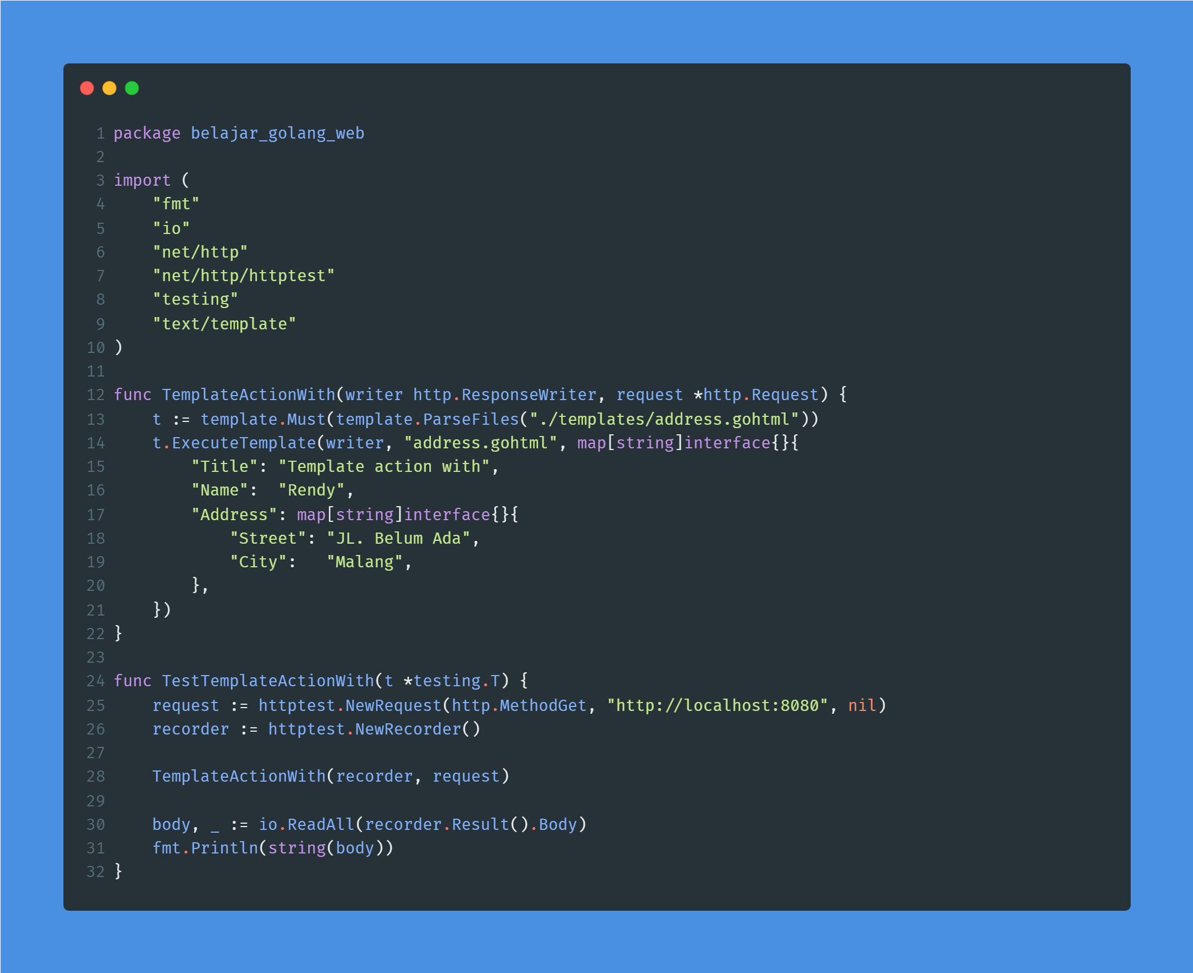Click 'package belajar_golang_web' on line 1

tap(239, 134)
